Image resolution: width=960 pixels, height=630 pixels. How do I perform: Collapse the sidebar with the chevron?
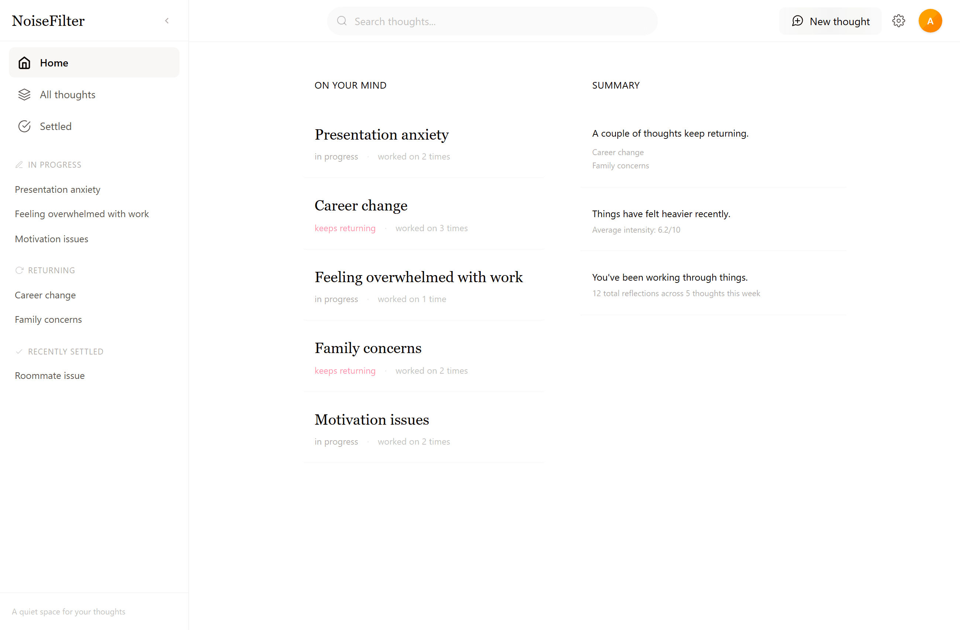(167, 21)
